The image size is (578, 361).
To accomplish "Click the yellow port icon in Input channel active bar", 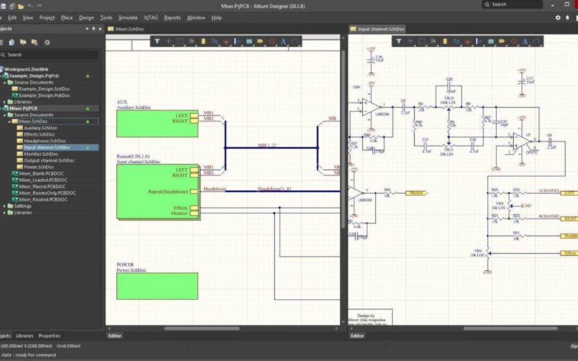I will click(x=502, y=41).
